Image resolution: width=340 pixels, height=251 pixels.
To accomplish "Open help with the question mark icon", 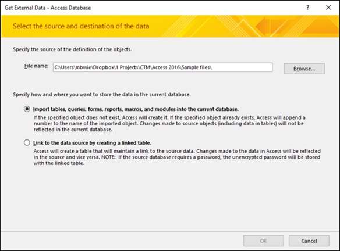I will (x=307, y=8).
